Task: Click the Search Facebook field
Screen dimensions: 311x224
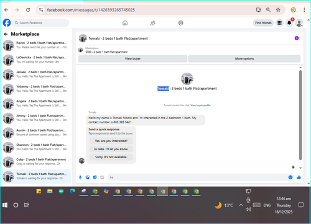Action: [x=41, y=23]
